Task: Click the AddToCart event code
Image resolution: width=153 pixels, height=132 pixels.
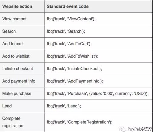Action: pyautogui.click(x=69, y=44)
